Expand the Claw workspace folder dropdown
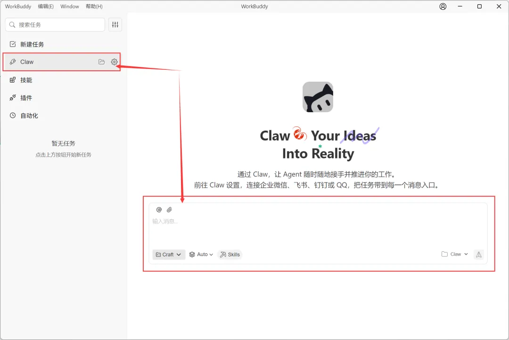Viewport: 509px width, 340px height. [x=455, y=254]
